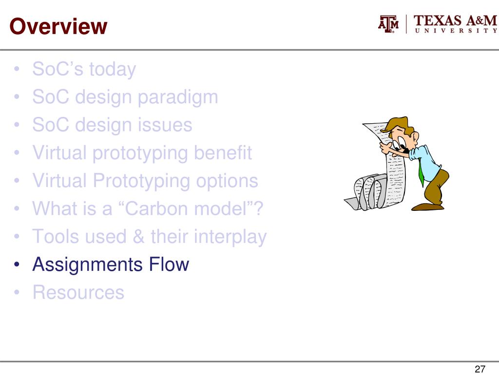Click the bullet dot beside SoC's today
The width and height of the screenshot is (499, 374).
[x=17, y=69]
